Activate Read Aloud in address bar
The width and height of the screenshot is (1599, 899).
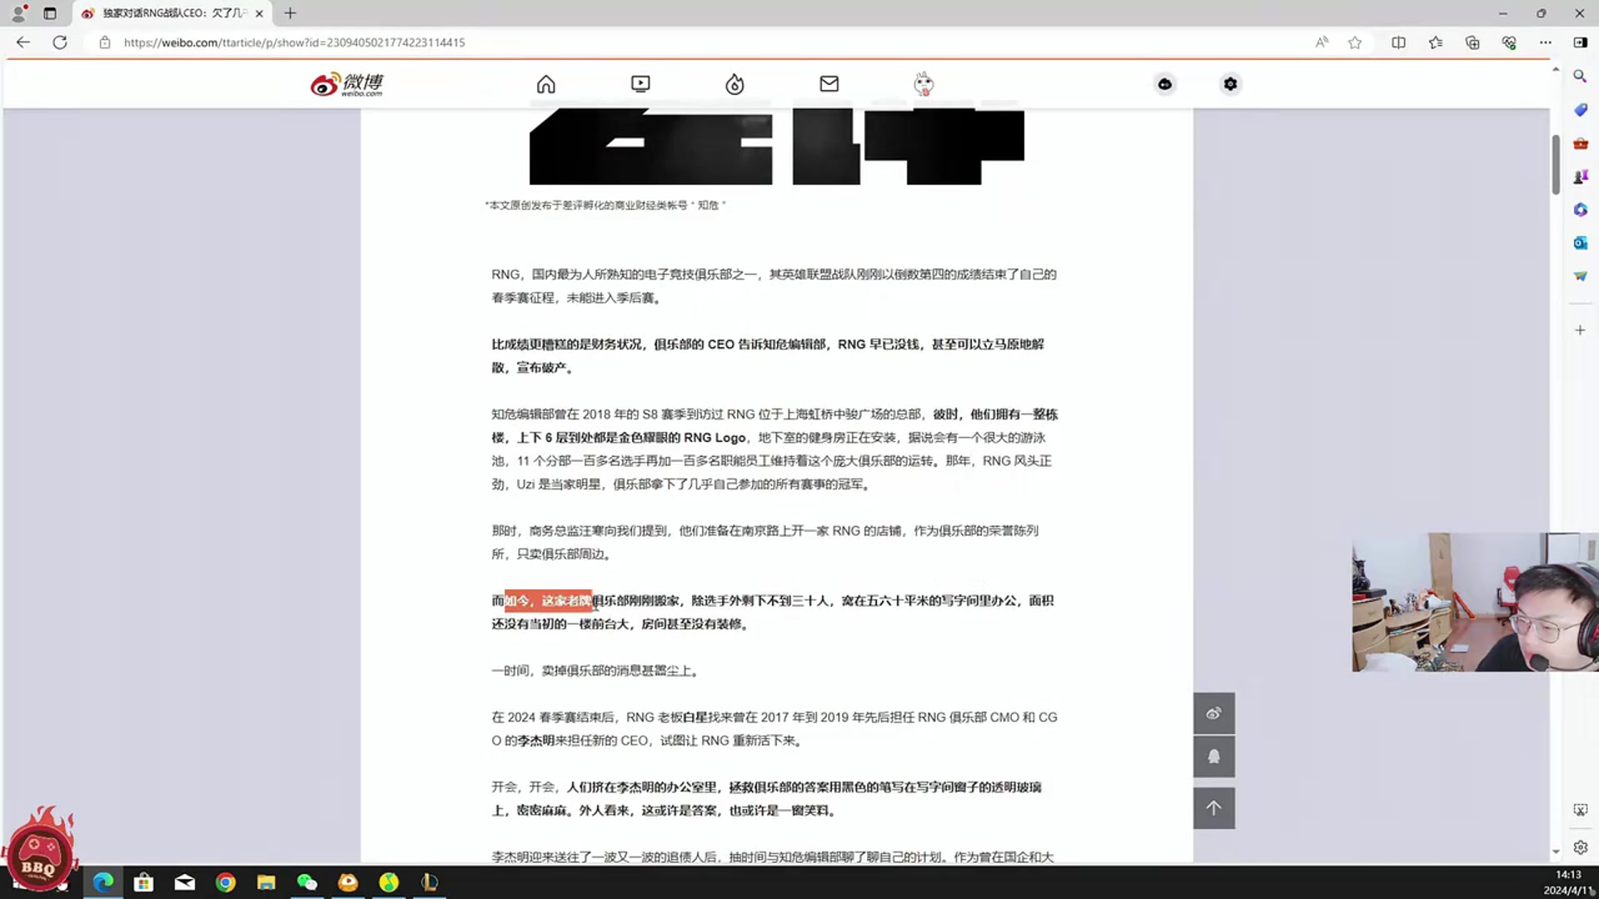[x=1322, y=42]
